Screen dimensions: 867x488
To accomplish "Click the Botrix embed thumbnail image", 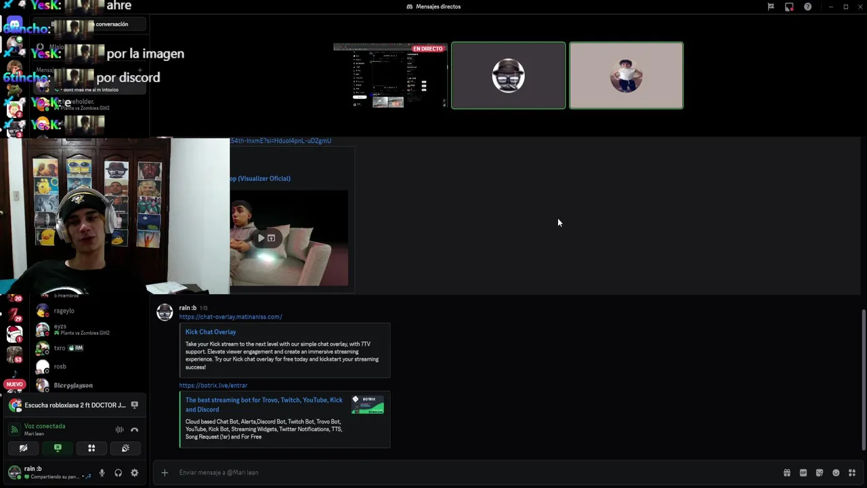I will [x=368, y=405].
